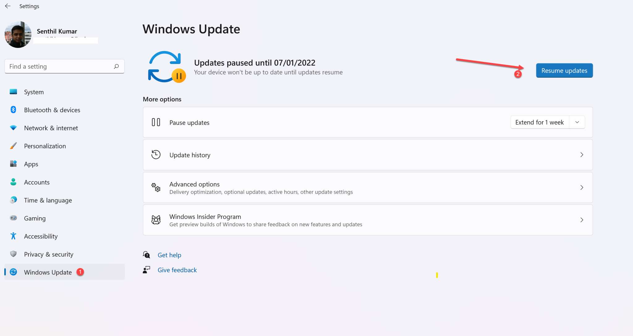The height and width of the screenshot is (336, 633).
Task: Open Bluetooth & devices settings
Action: (x=14, y=110)
